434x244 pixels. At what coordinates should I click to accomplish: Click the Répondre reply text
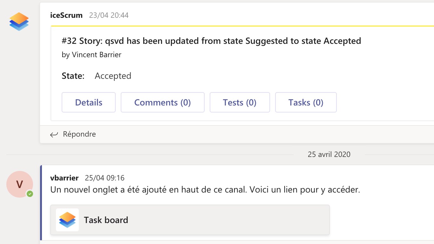[x=79, y=134]
